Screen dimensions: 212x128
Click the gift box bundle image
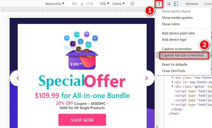[82, 50]
